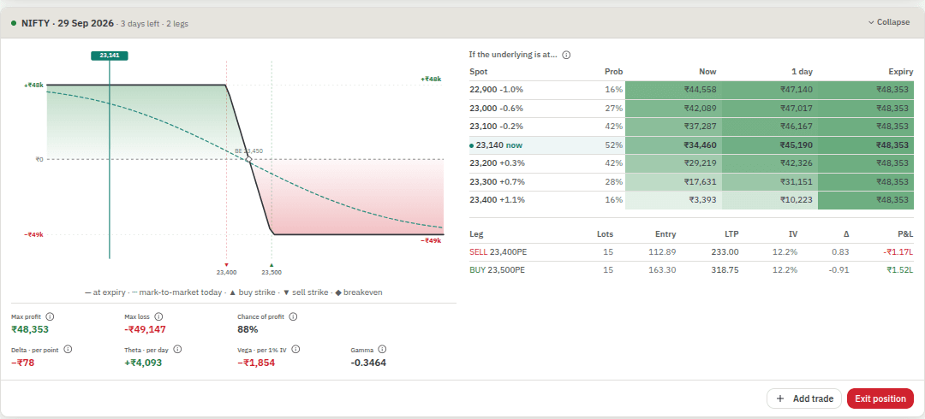This screenshot has height=419, width=925.
Task: Click the Max profit value ₹48,353
Action: 30,329
